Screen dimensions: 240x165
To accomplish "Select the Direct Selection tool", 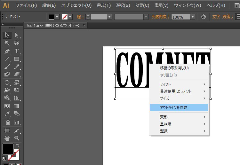I will coord(17,35).
